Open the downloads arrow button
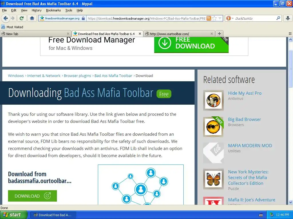Image resolution: width=293 pixels, height=219 pixels. coord(288,18)
